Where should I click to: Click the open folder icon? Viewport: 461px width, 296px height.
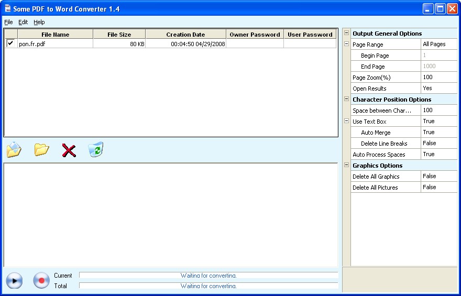[41, 149]
